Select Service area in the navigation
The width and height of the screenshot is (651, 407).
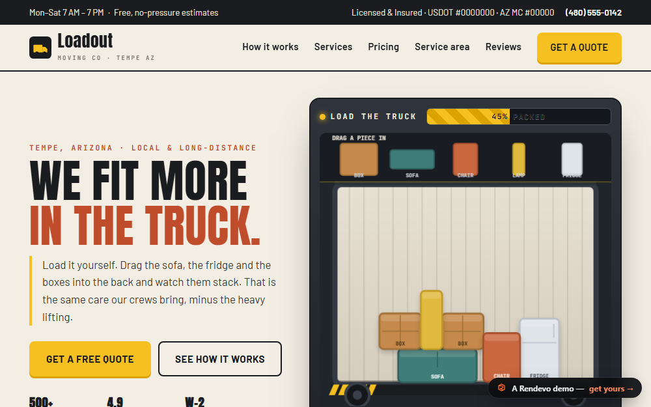pyautogui.click(x=442, y=47)
